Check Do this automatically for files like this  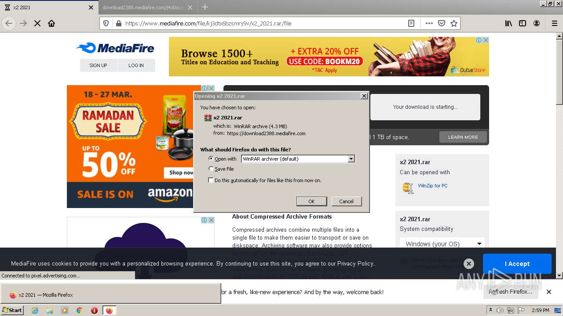pyautogui.click(x=211, y=180)
